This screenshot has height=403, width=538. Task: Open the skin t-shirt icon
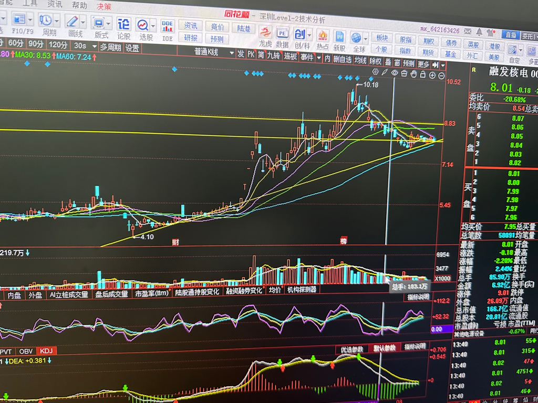[490, 33]
